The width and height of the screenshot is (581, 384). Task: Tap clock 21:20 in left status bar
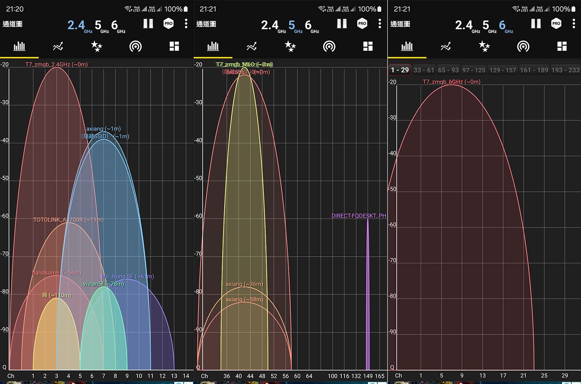point(15,9)
